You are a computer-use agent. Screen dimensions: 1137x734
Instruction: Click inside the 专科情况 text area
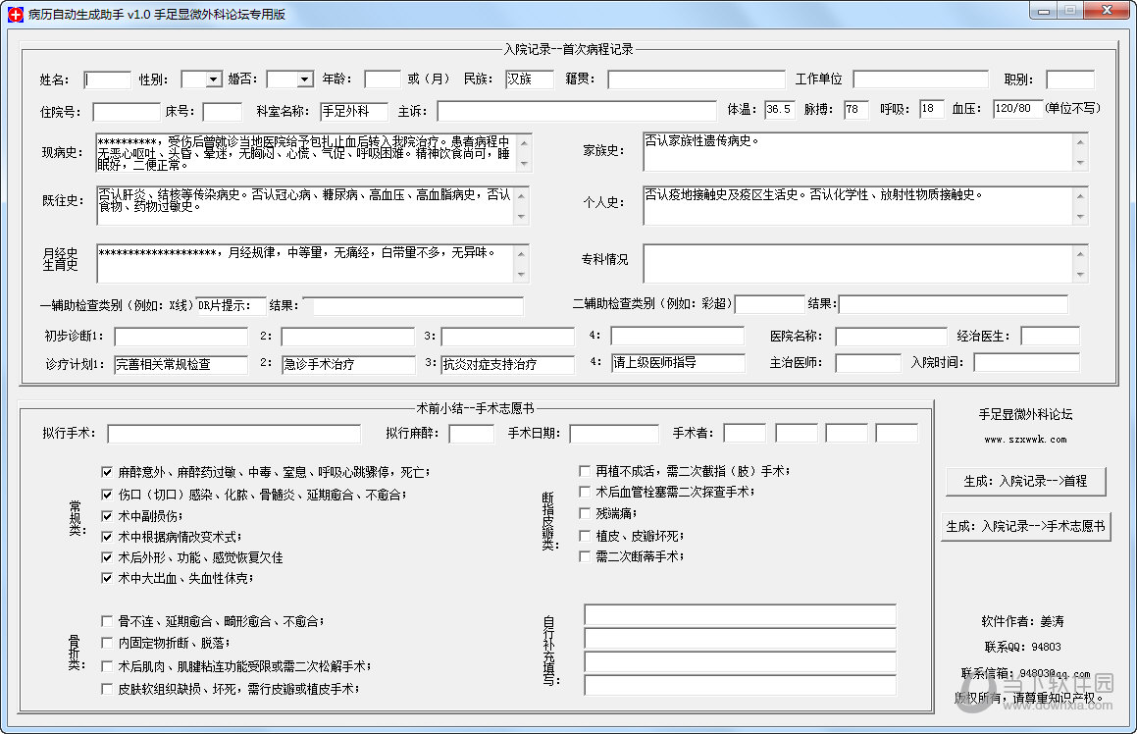[x=857, y=263]
